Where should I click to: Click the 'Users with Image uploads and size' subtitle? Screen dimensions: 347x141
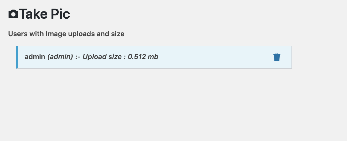(x=66, y=34)
